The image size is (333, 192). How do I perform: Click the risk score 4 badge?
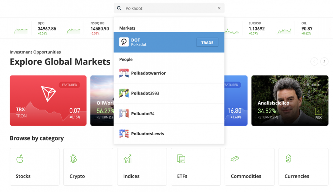click(318, 111)
